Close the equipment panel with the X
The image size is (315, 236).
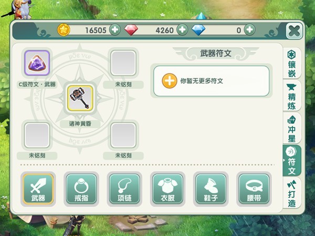294,31
